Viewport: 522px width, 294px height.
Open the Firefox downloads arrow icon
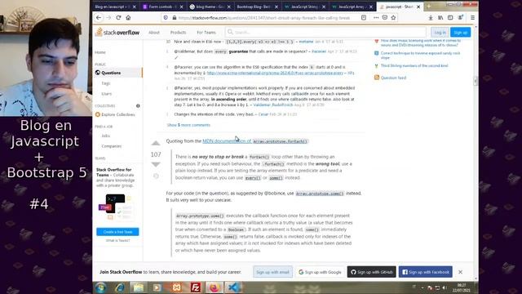(431, 18)
